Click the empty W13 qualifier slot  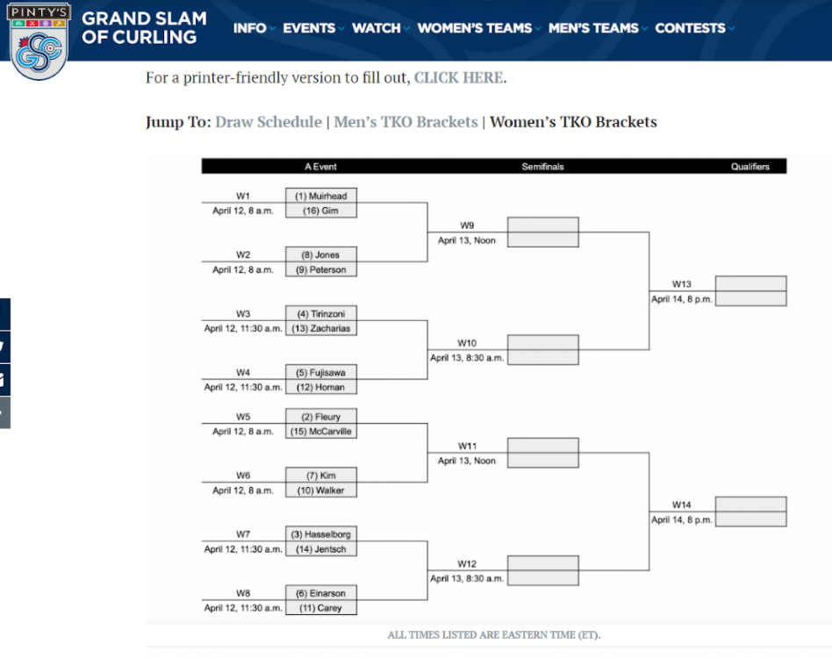tap(750, 284)
